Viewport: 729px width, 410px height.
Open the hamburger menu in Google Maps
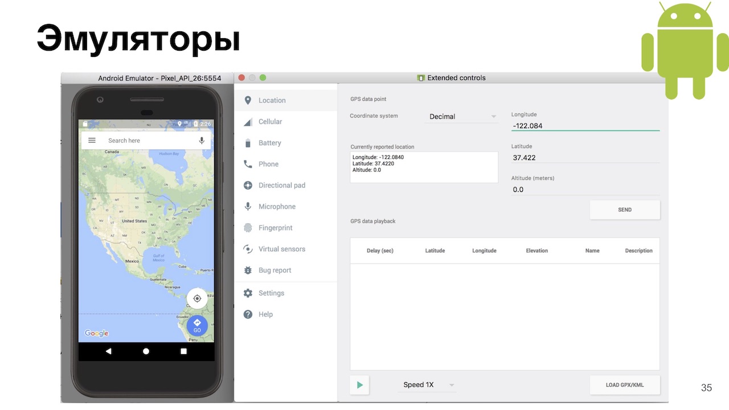click(x=92, y=141)
